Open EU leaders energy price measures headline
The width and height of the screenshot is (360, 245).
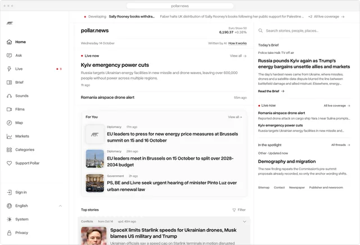(x=173, y=137)
